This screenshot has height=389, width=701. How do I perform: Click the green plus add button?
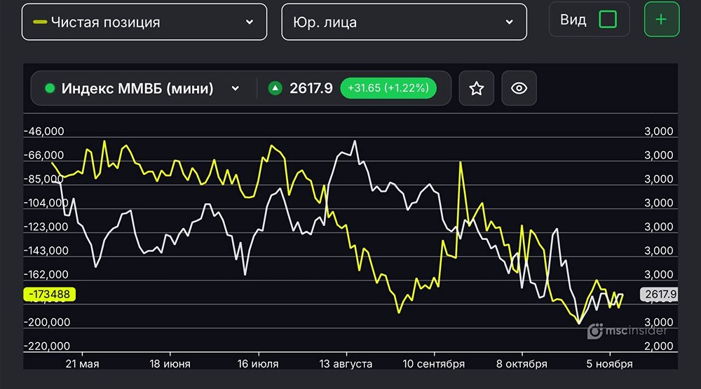pyautogui.click(x=660, y=20)
